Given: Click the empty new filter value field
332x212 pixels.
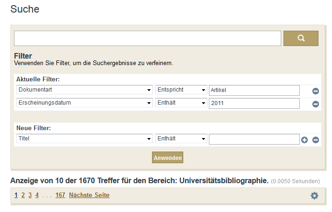Looking at the screenshot, I should [254, 139].
